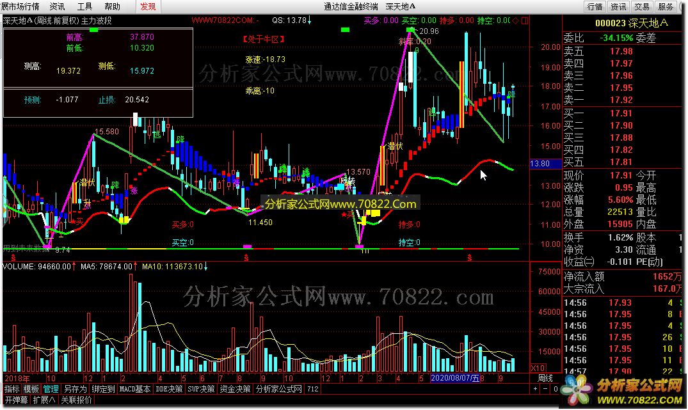Open the 资讯 menu
The height and width of the screenshot is (410, 688).
coord(57,6)
